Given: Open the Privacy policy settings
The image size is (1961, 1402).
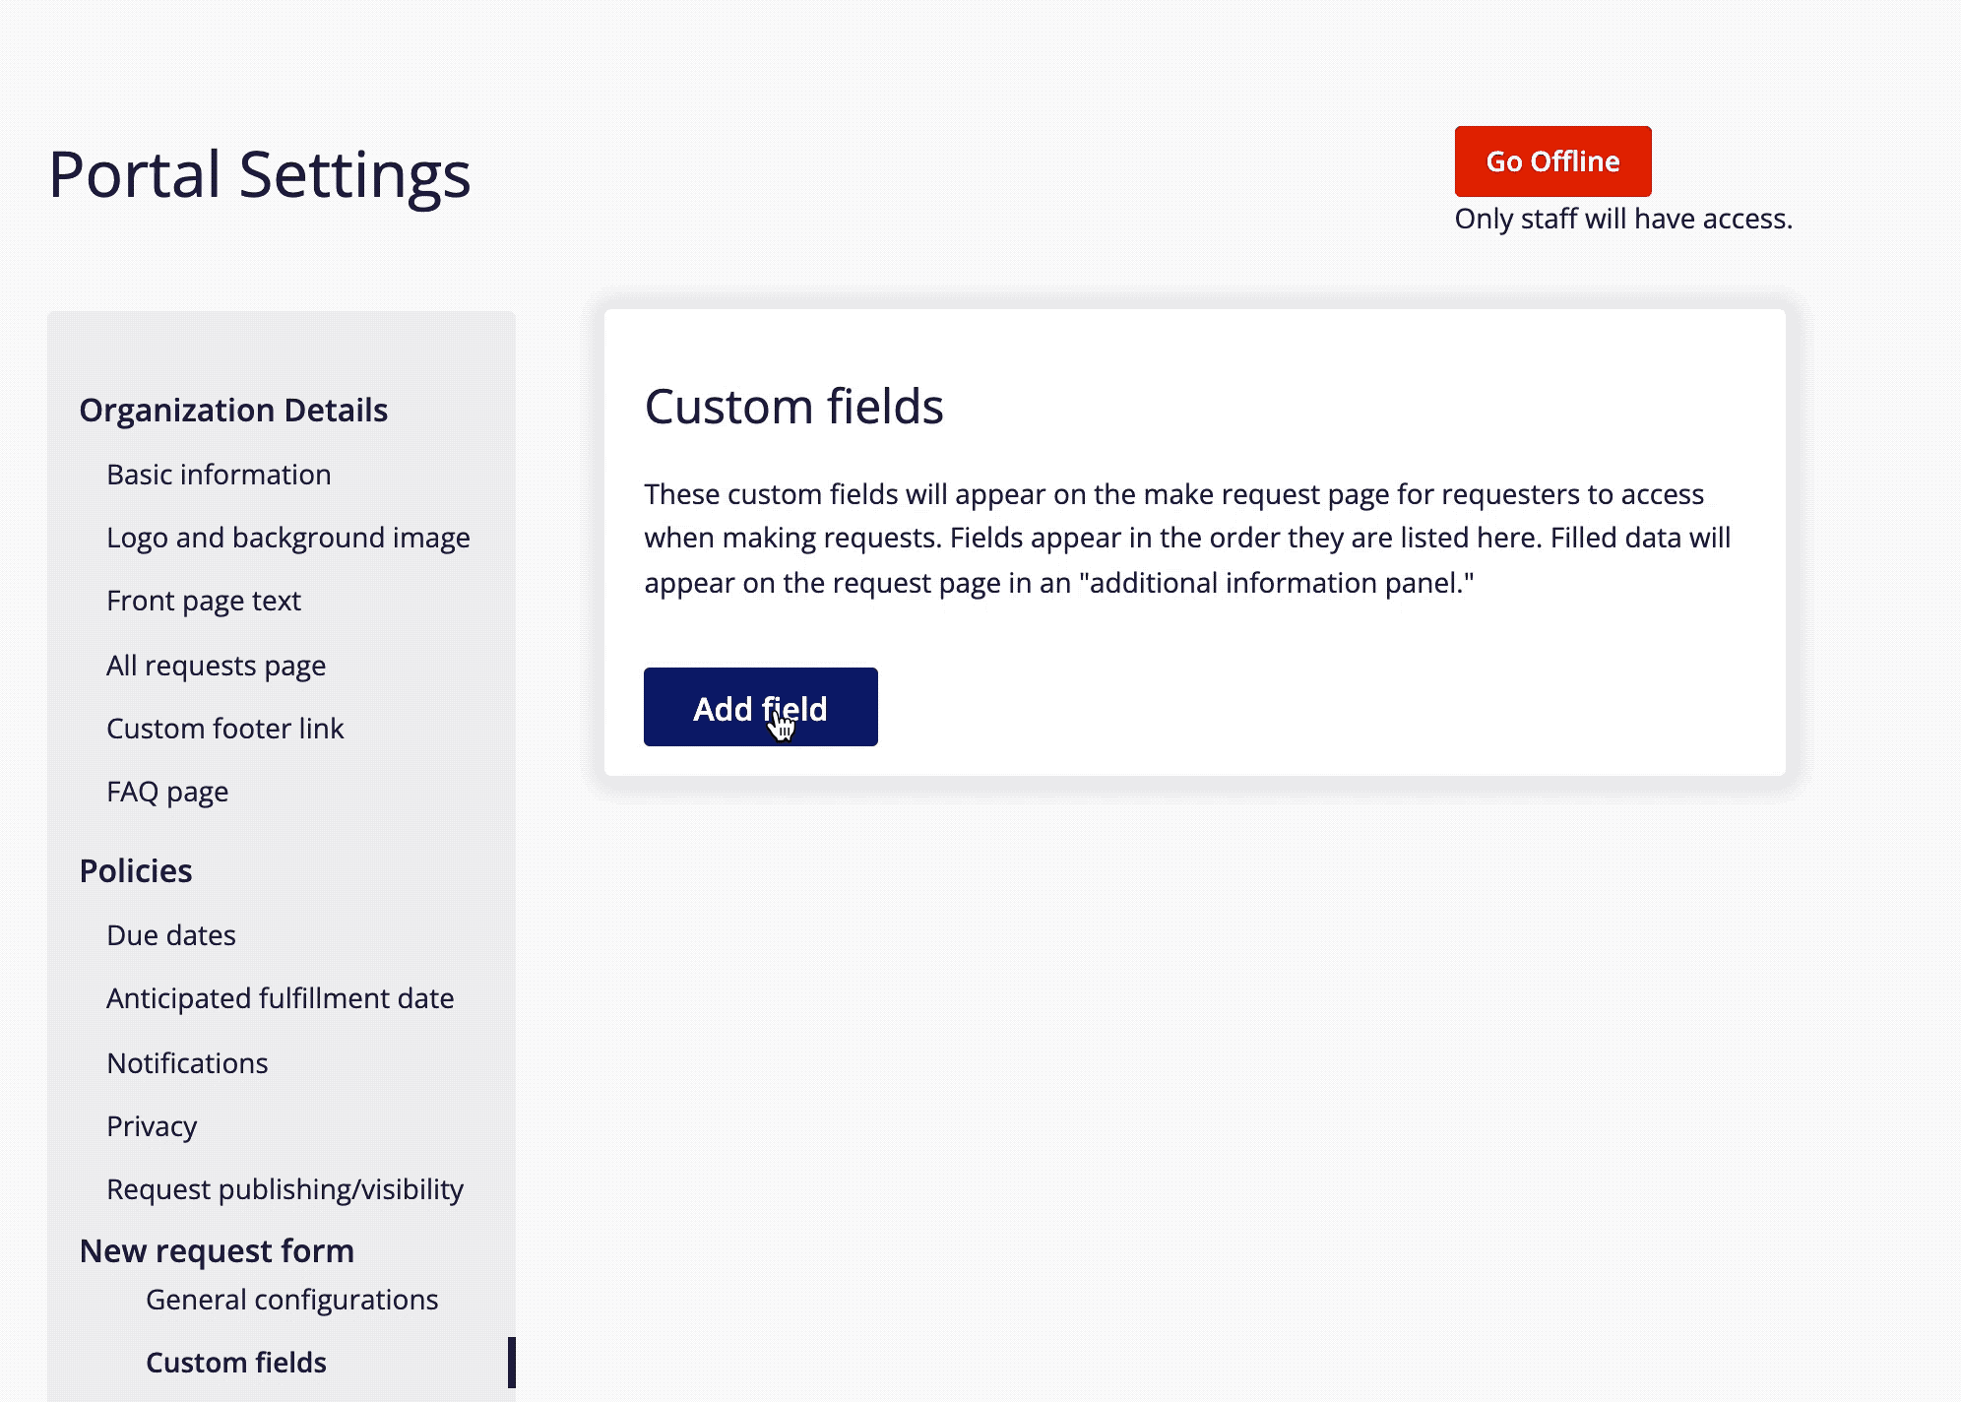Looking at the screenshot, I should click(152, 1125).
